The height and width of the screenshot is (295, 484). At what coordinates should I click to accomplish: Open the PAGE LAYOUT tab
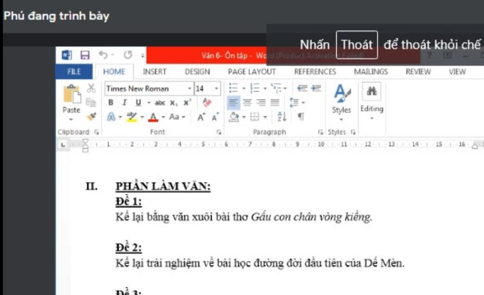point(251,71)
